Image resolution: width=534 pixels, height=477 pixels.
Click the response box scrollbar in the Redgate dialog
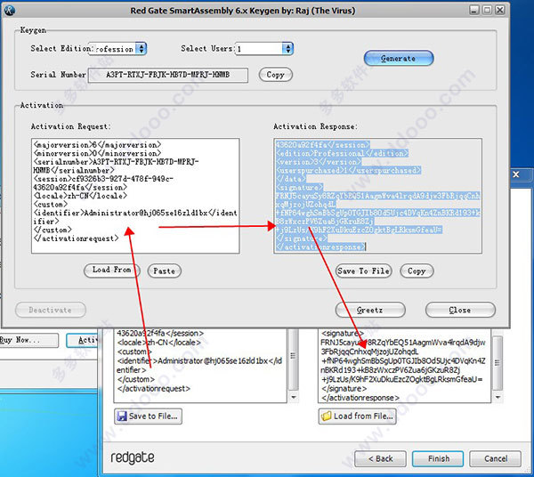tap(498, 362)
